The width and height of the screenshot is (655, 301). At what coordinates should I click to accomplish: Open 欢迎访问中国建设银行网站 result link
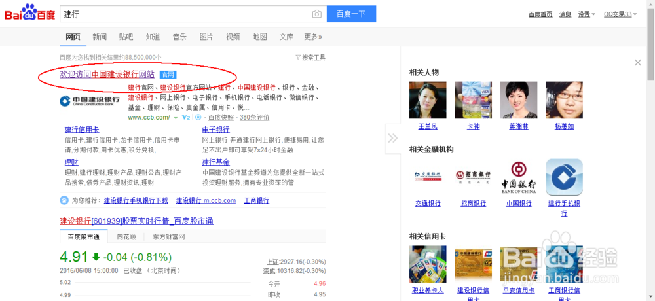point(107,75)
